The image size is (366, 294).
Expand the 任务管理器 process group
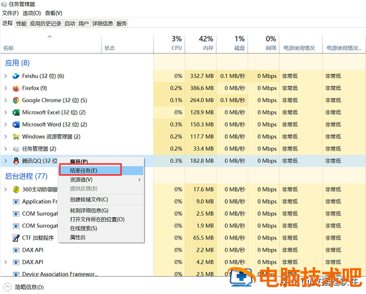(6, 149)
